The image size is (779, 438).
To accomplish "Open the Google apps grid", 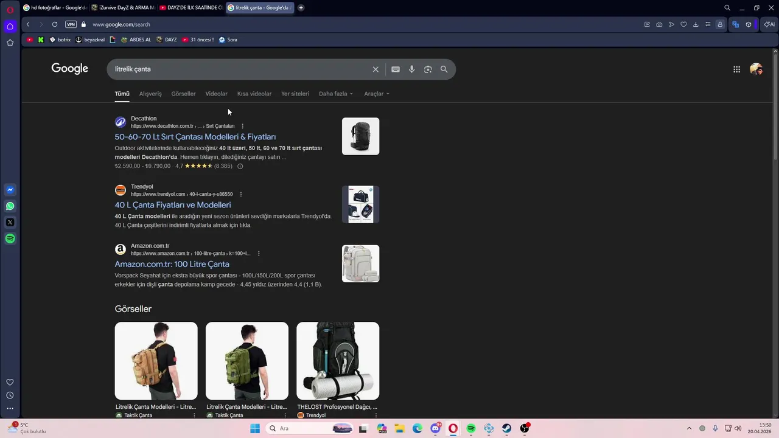I will coord(736,69).
